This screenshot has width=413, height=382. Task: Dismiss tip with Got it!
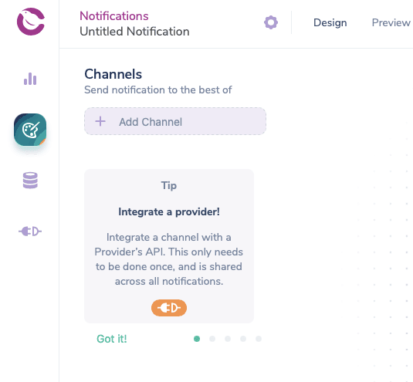[112, 339]
